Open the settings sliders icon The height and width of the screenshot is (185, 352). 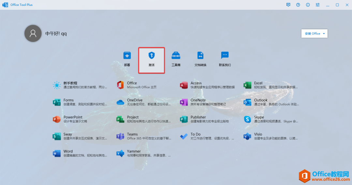coord(318,5)
